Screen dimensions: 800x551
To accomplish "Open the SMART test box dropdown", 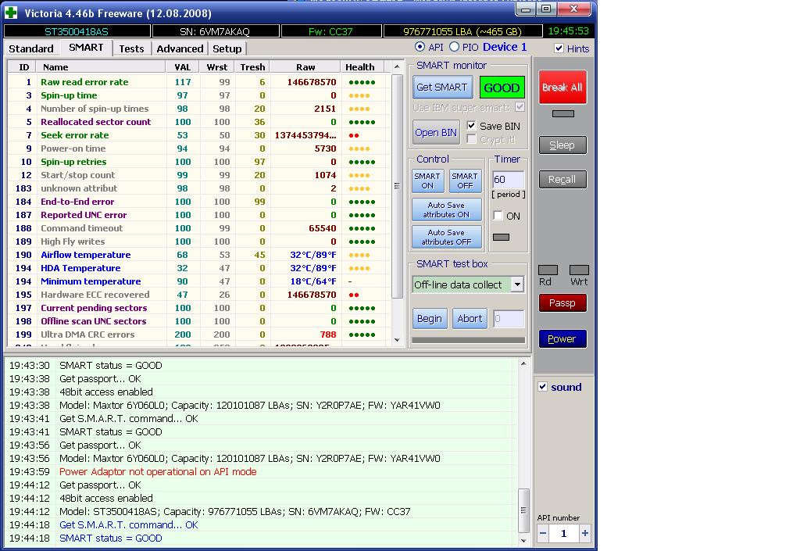I will click(517, 284).
